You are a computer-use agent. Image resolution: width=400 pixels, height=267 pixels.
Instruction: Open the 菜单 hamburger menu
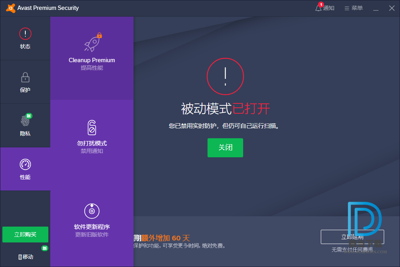tap(353, 8)
